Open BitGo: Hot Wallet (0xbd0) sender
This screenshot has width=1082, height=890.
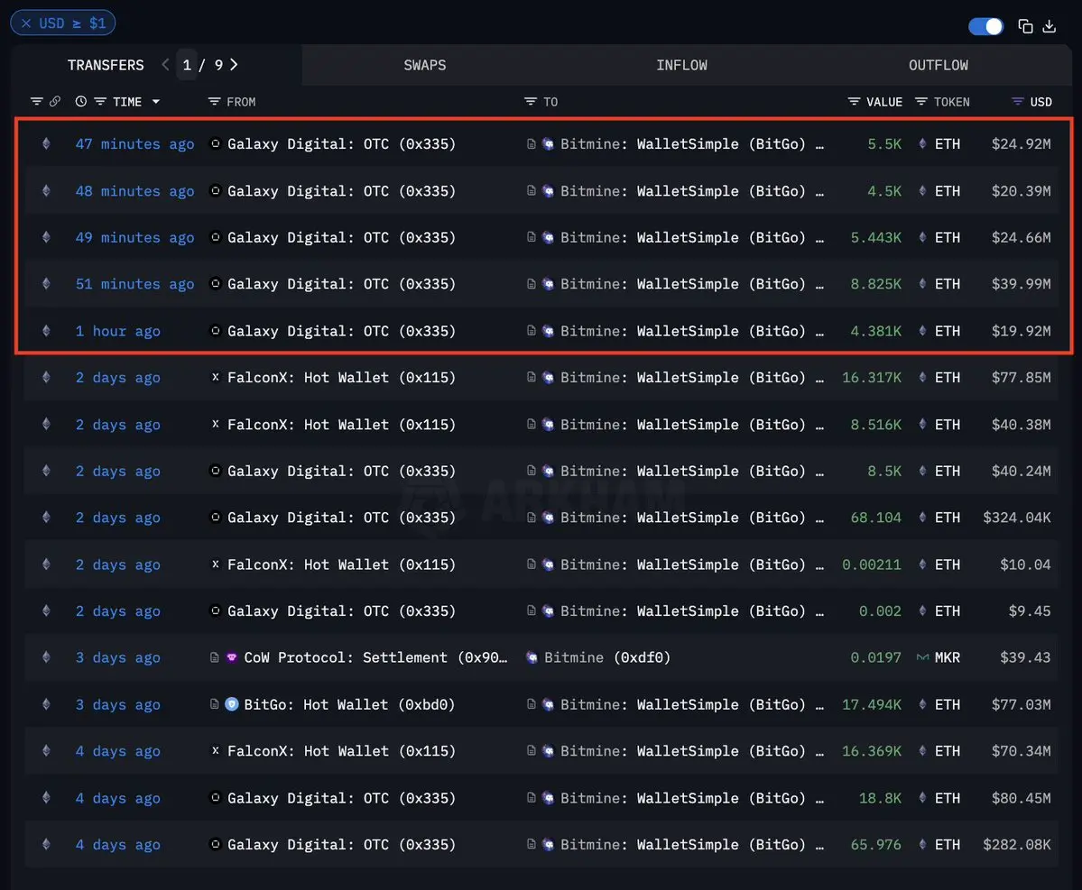coord(349,704)
